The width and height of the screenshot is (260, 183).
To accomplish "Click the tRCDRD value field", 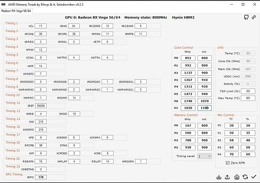I will 107,26.
